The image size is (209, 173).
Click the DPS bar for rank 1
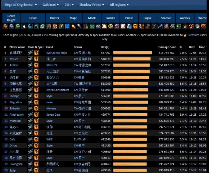click(x=133, y=53)
